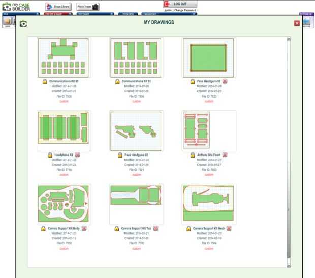Viewport: 315px width, 278px height.
Task: Click the Anthem One Foam title text
Action: (x=209, y=155)
